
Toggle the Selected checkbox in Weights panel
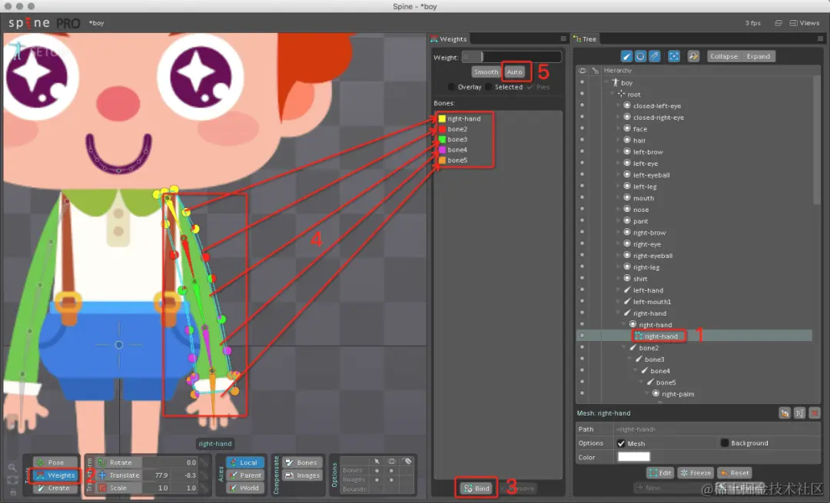pyautogui.click(x=488, y=87)
